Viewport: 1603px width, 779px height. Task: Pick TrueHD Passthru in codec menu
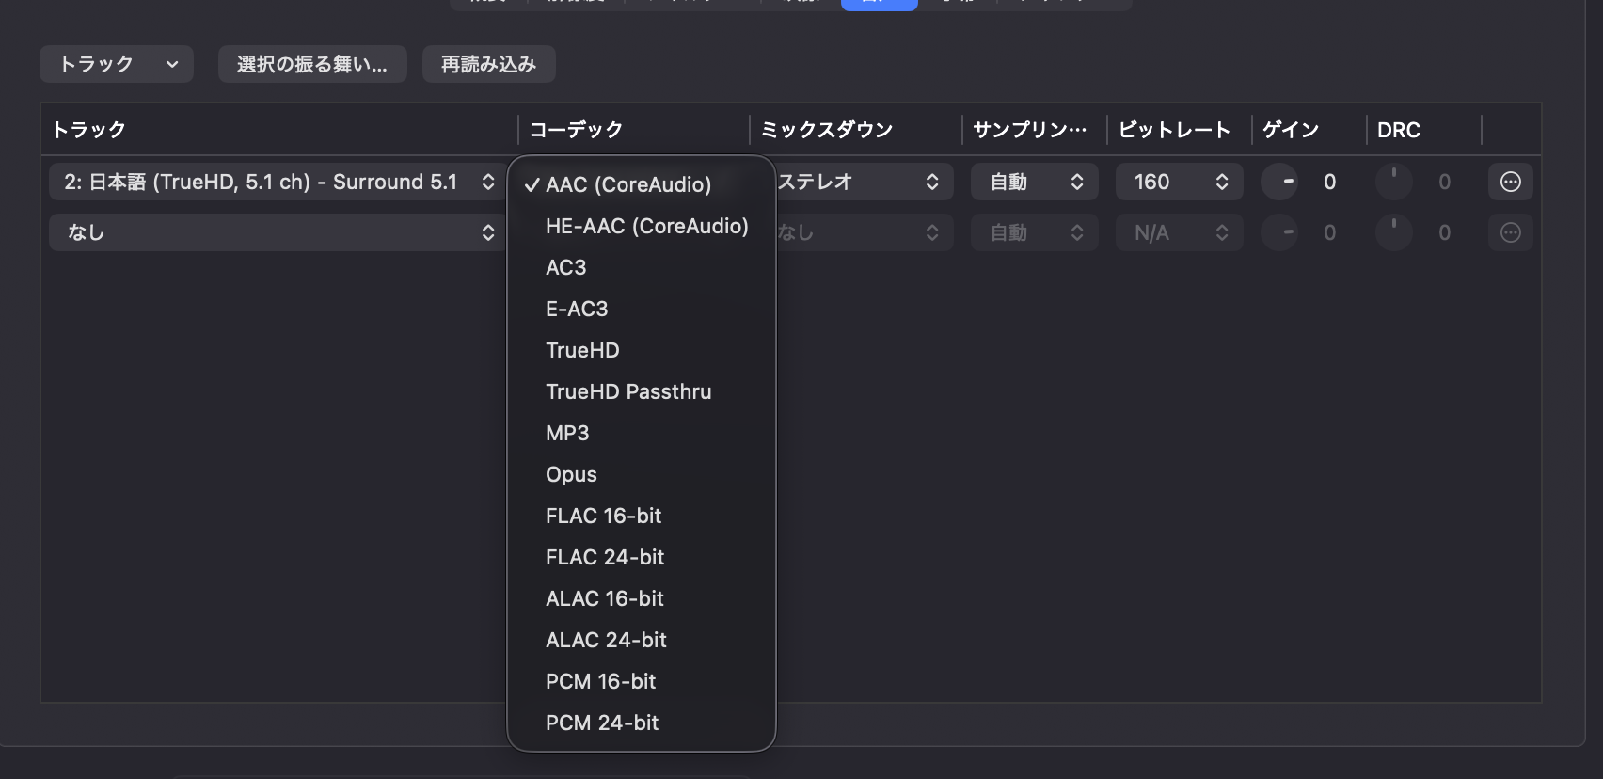628,391
